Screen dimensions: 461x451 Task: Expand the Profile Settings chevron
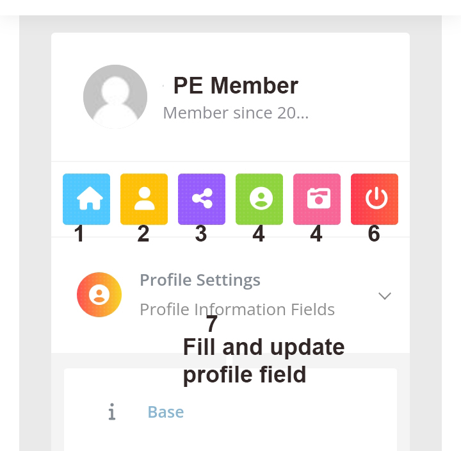tap(384, 296)
